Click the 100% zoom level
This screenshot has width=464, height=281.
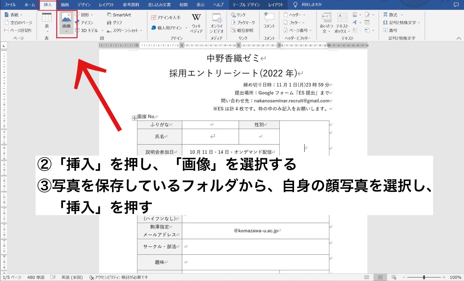456,277
